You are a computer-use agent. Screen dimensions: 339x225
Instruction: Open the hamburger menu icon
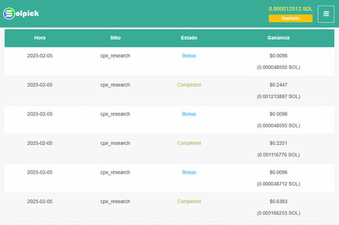(326, 14)
